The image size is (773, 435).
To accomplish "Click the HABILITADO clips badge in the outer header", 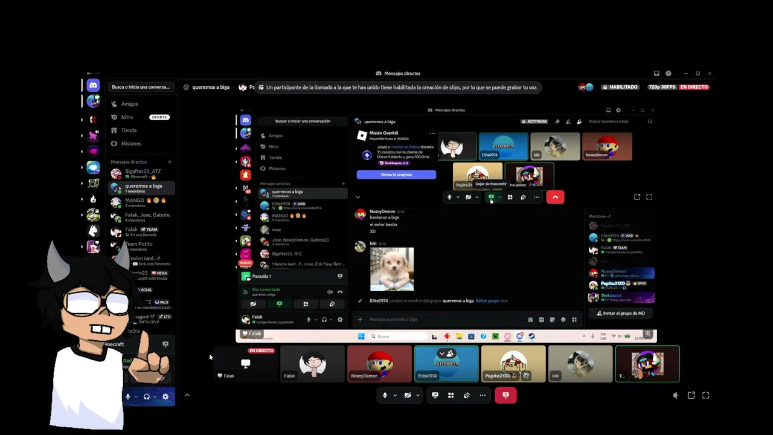I will coord(620,87).
